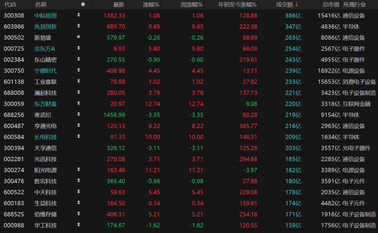This screenshot has width=378, height=233.
Task: Select the 天孚通信 stock name
Action: [46, 148]
